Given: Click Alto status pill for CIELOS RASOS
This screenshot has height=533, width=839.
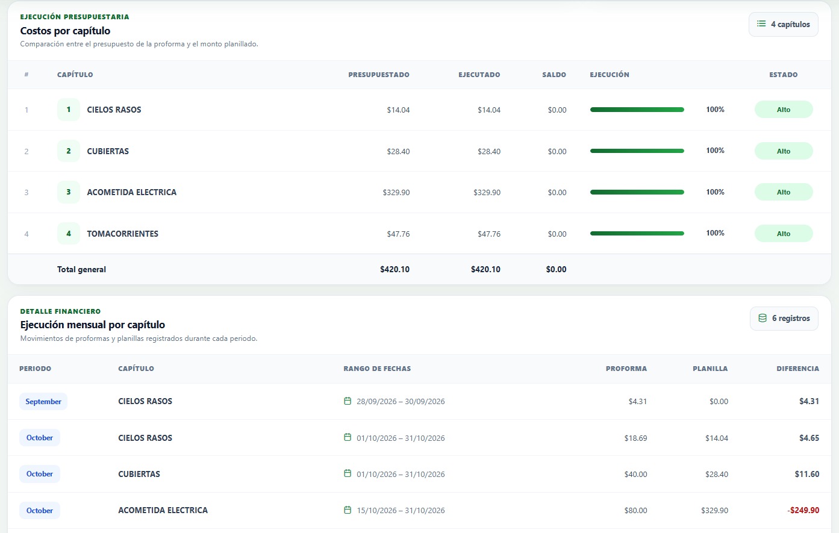Looking at the screenshot, I should pos(784,110).
